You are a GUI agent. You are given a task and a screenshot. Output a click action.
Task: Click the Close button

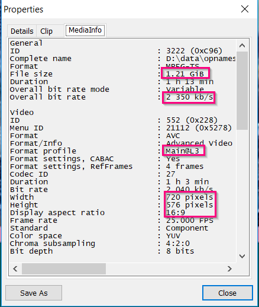pos(228,293)
